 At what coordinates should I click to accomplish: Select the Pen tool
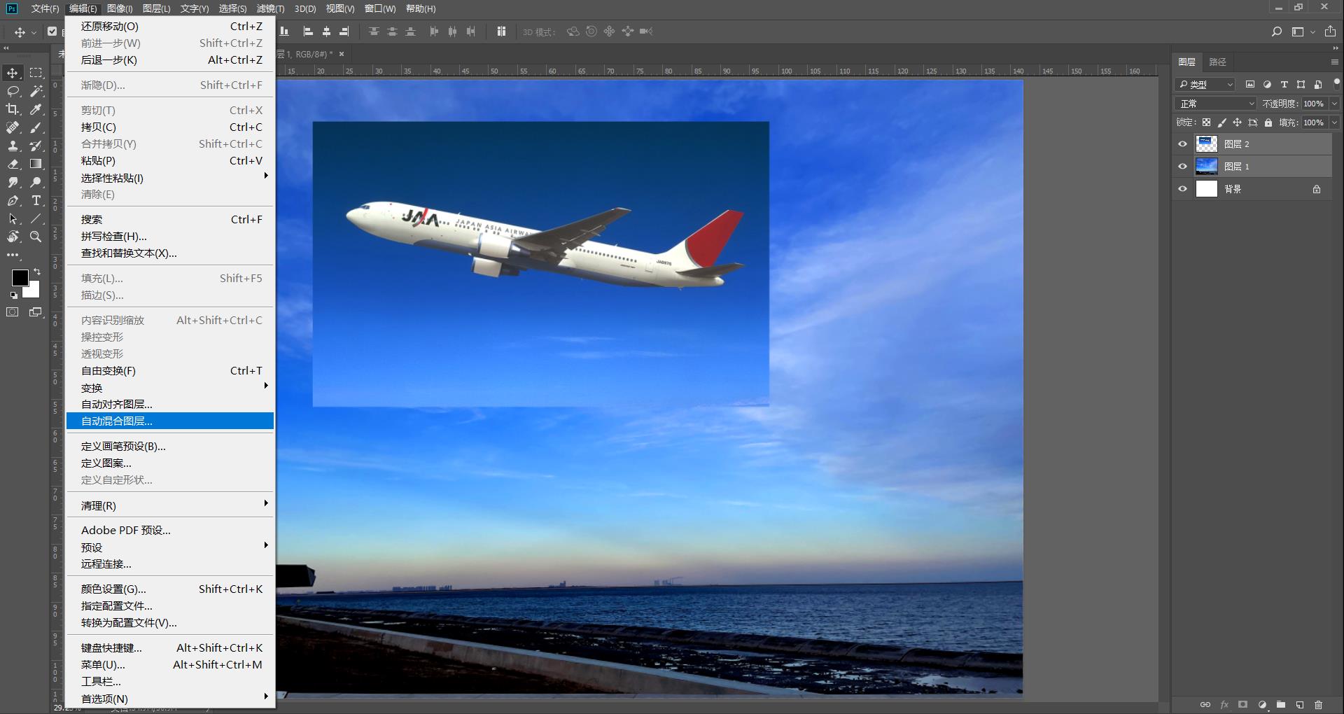coord(13,200)
